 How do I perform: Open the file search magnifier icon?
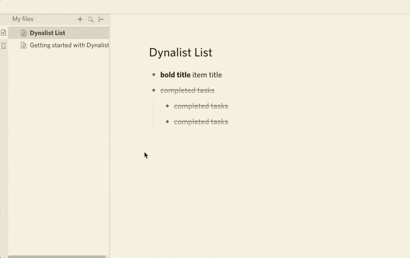(x=91, y=20)
